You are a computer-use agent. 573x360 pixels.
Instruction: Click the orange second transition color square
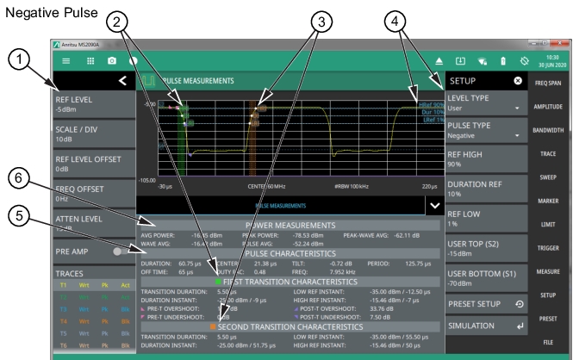coord(213,326)
